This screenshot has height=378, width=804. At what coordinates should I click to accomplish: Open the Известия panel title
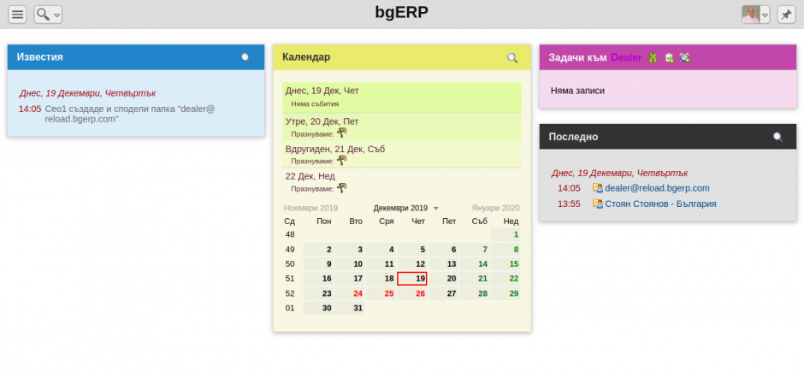click(x=40, y=57)
